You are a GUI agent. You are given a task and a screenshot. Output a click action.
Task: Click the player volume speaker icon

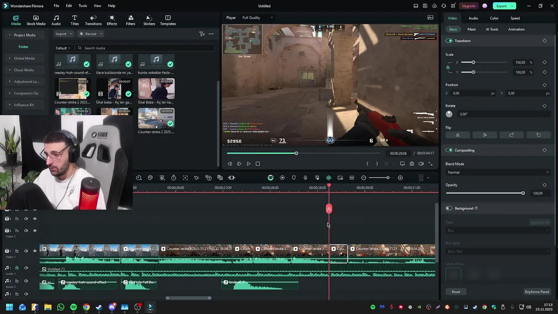point(421,164)
